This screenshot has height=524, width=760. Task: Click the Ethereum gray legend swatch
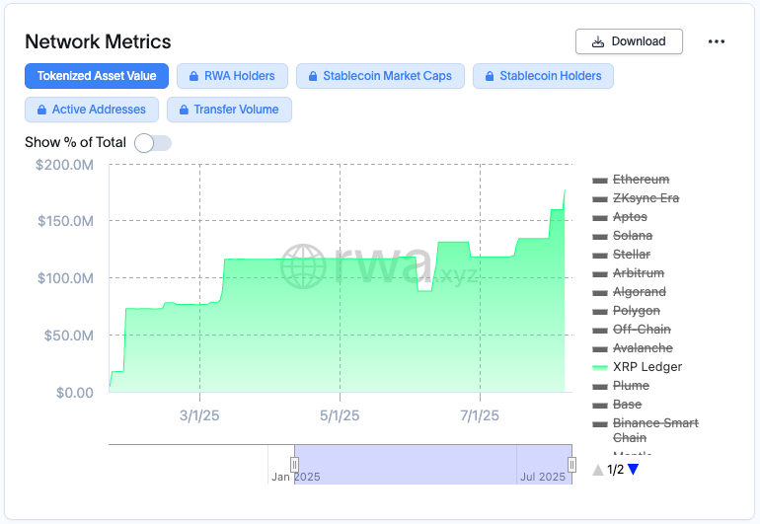tap(600, 181)
